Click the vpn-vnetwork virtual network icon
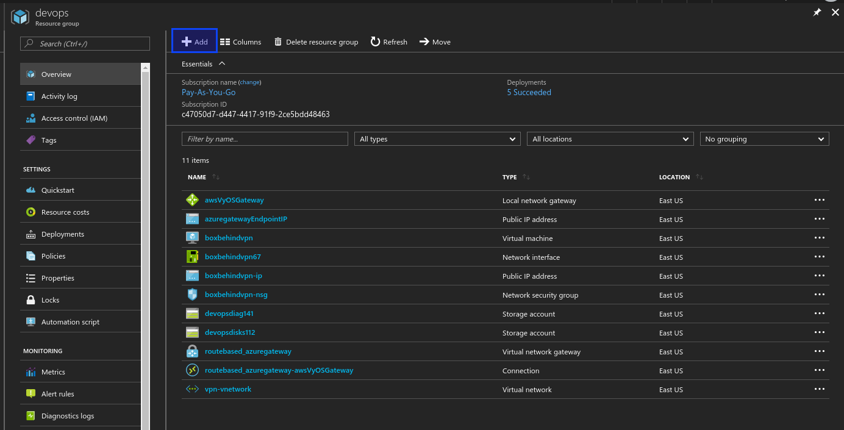The image size is (844, 430). tap(193, 389)
